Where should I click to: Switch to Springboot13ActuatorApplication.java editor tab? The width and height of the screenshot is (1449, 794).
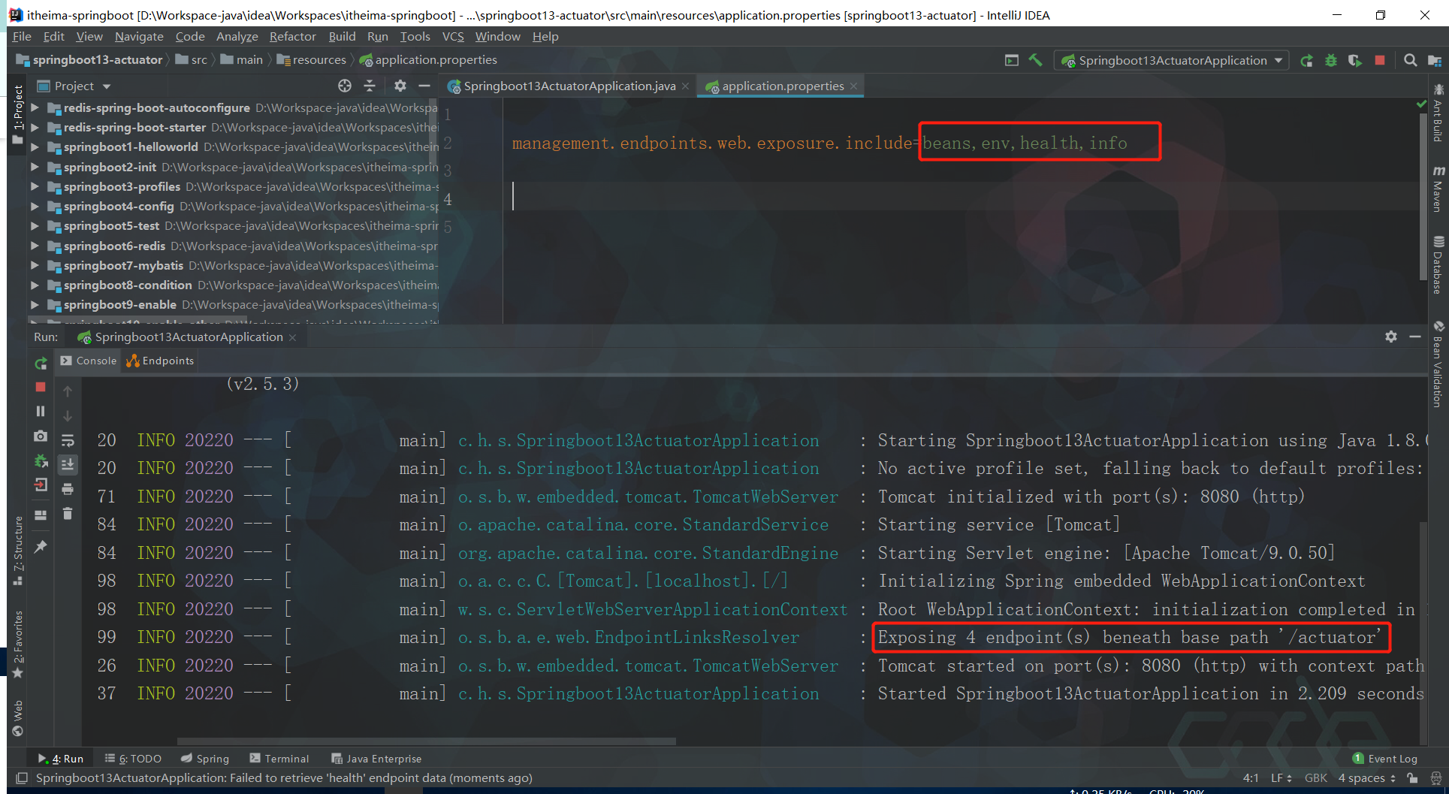tap(569, 86)
